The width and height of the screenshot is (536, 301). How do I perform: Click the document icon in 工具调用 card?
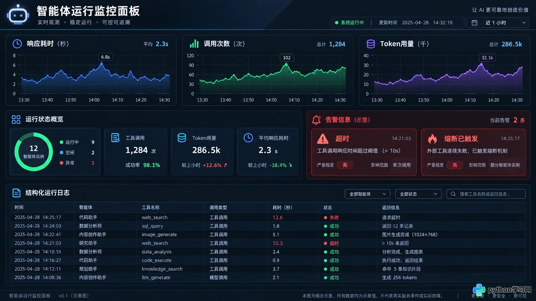tap(115, 137)
